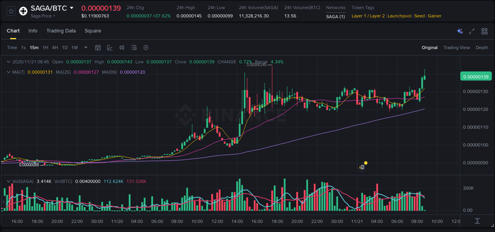Collapse the MA indicator row
The height and width of the screenshot is (232, 495).
tap(9, 72)
